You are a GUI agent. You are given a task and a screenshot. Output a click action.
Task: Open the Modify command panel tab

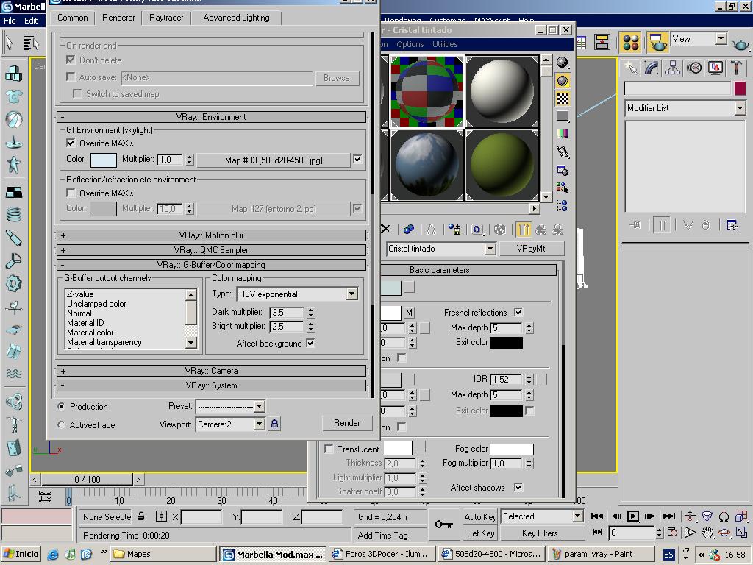click(652, 68)
